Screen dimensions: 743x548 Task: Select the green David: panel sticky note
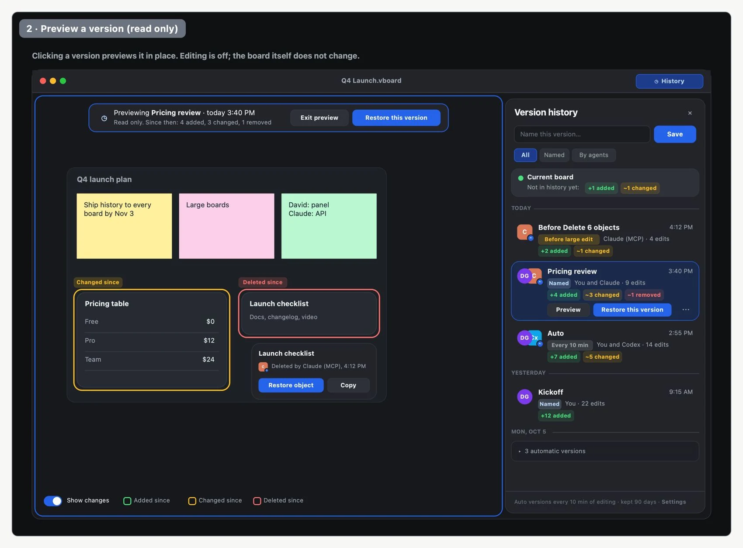(x=329, y=226)
